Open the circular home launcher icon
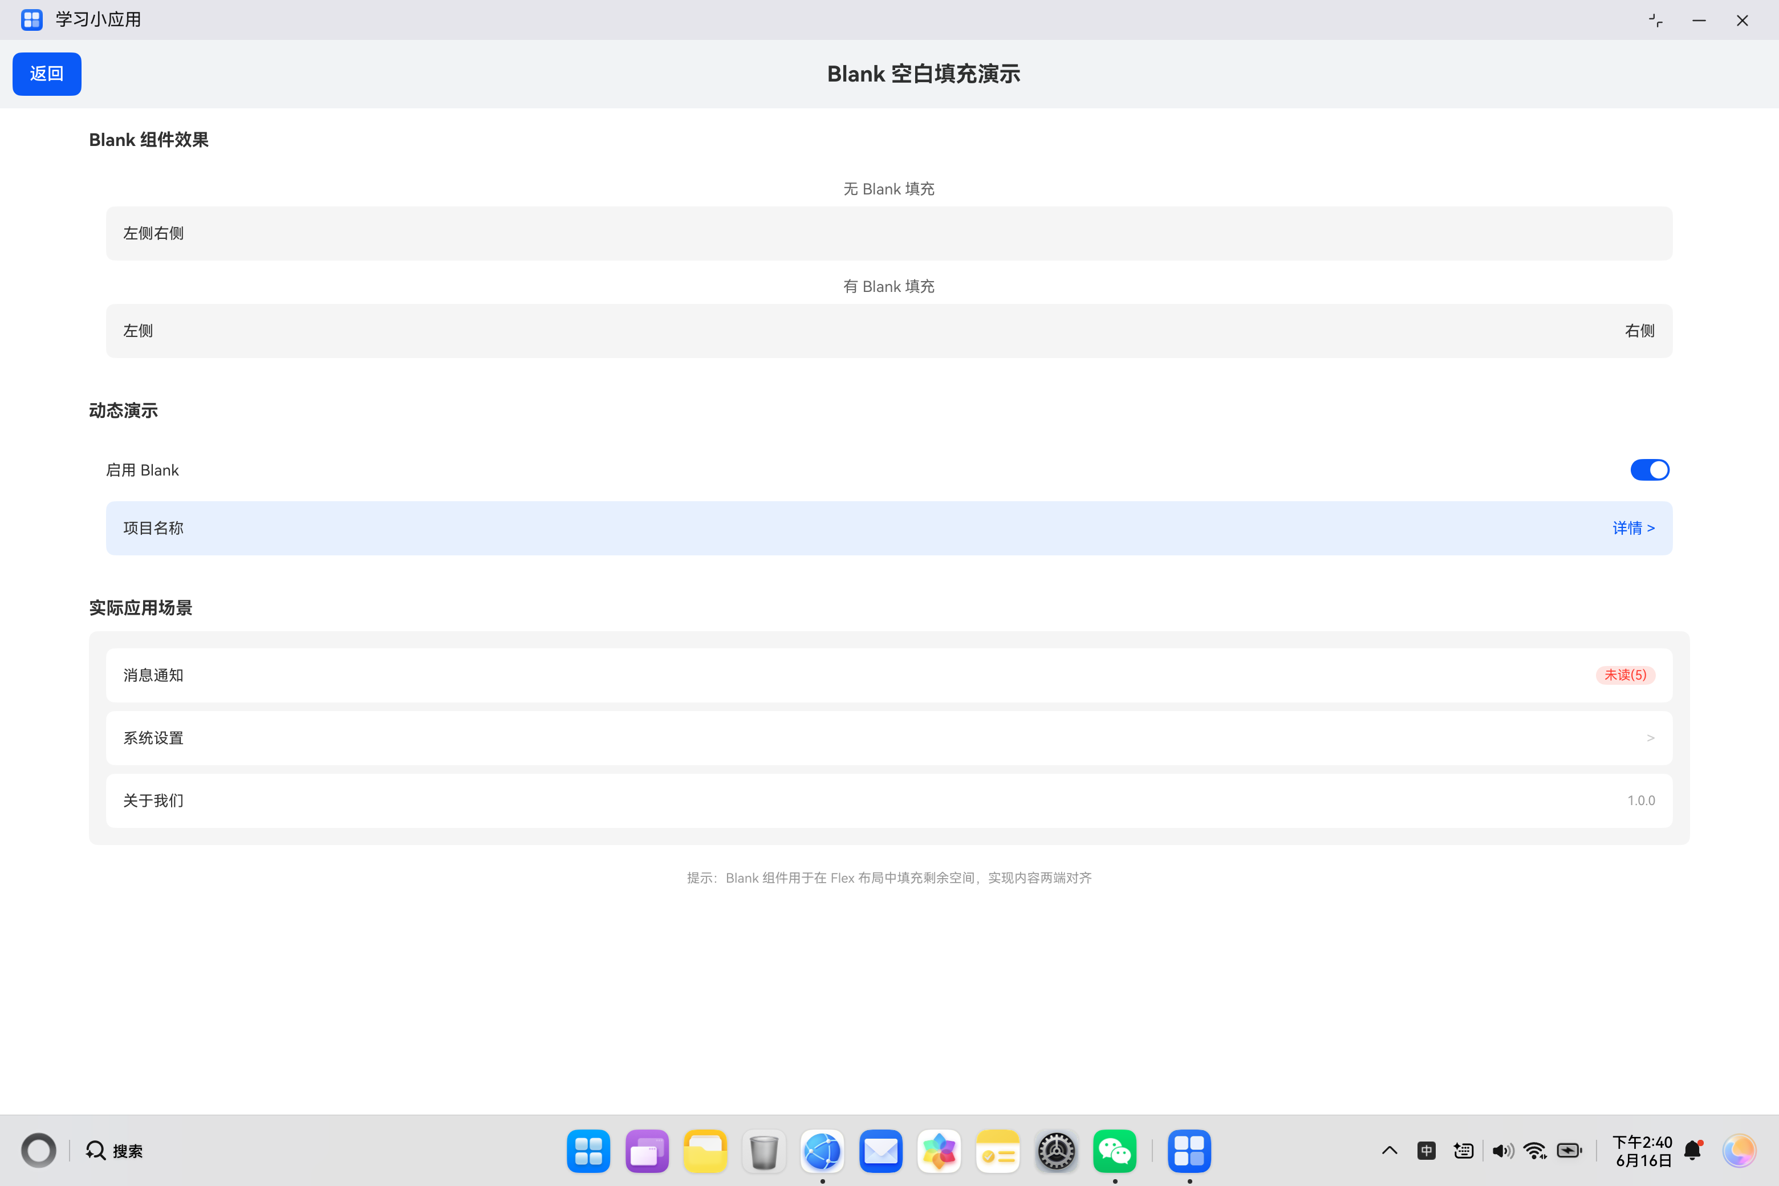 [x=39, y=1151]
